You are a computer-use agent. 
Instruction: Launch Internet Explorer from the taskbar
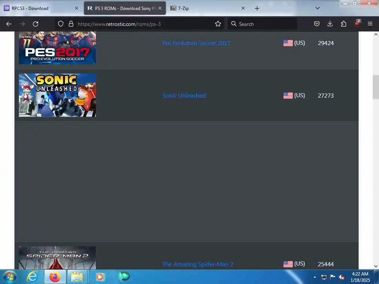click(x=32, y=277)
